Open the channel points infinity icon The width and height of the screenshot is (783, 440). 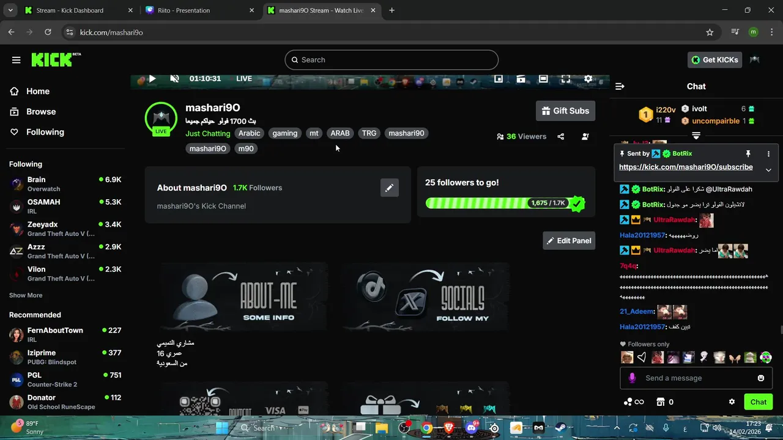pos(634,402)
